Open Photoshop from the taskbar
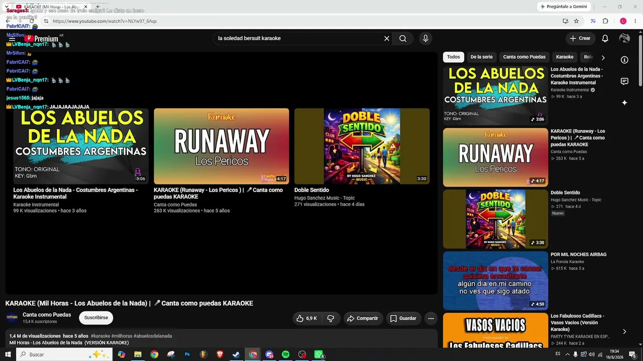This screenshot has width=643, height=361. tap(187, 354)
